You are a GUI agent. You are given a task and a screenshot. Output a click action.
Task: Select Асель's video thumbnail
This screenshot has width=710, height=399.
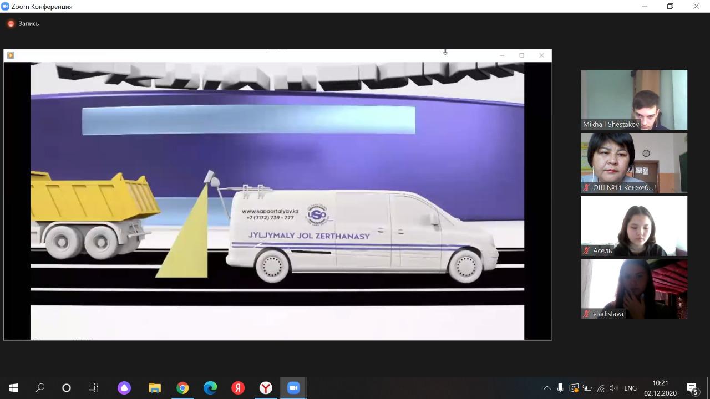click(633, 226)
